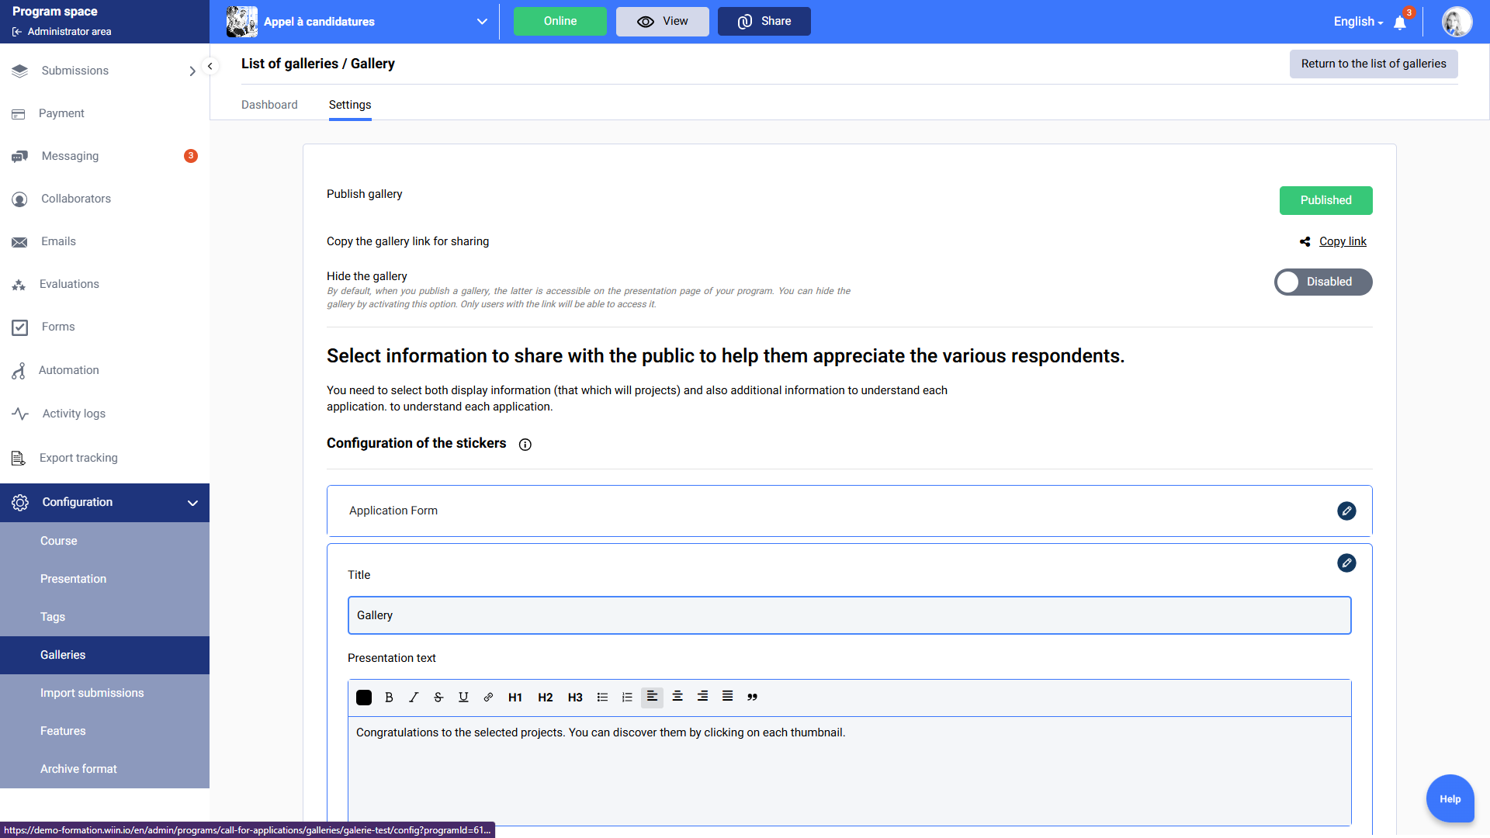Open the black text color swatch
This screenshot has width=1490, height=838.
364,697
